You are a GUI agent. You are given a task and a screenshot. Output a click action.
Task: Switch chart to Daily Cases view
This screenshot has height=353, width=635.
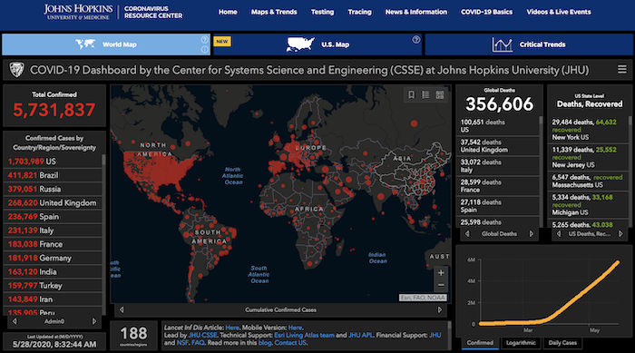(x=562, y=343)
